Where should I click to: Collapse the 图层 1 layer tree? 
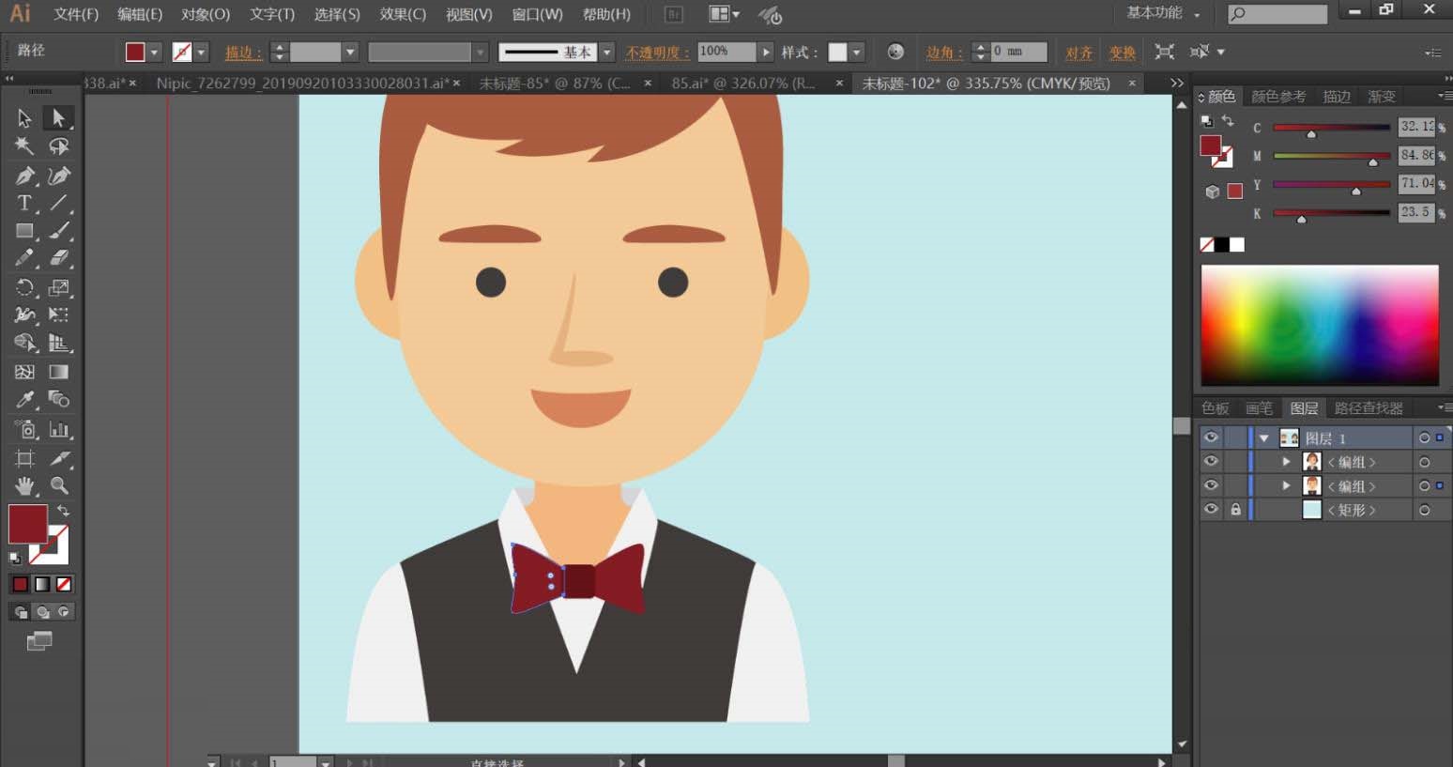(1264, 438)
